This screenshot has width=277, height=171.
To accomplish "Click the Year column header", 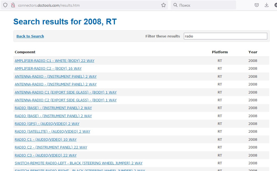I will (x=253, y=52).
